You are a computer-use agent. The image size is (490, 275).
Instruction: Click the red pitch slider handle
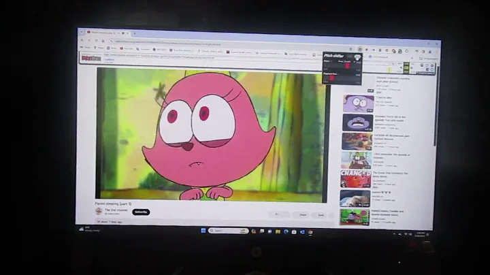click(347, 66)
